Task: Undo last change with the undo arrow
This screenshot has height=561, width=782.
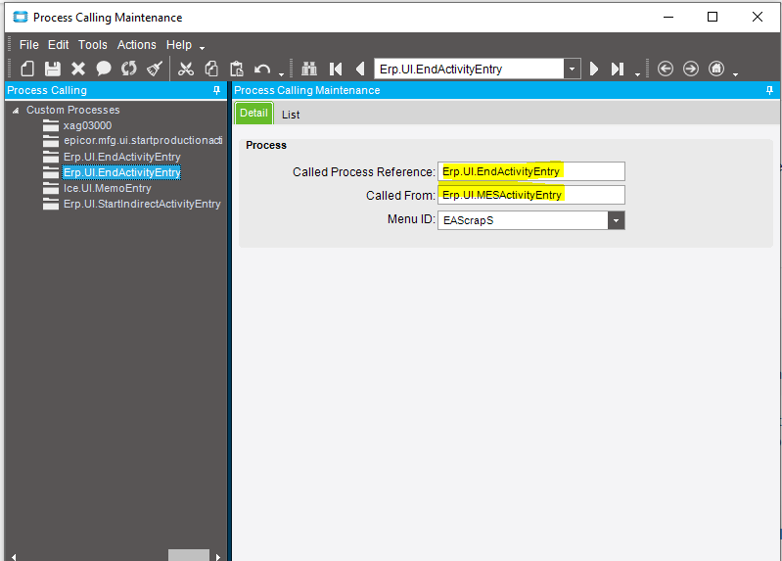Action: 262,69
